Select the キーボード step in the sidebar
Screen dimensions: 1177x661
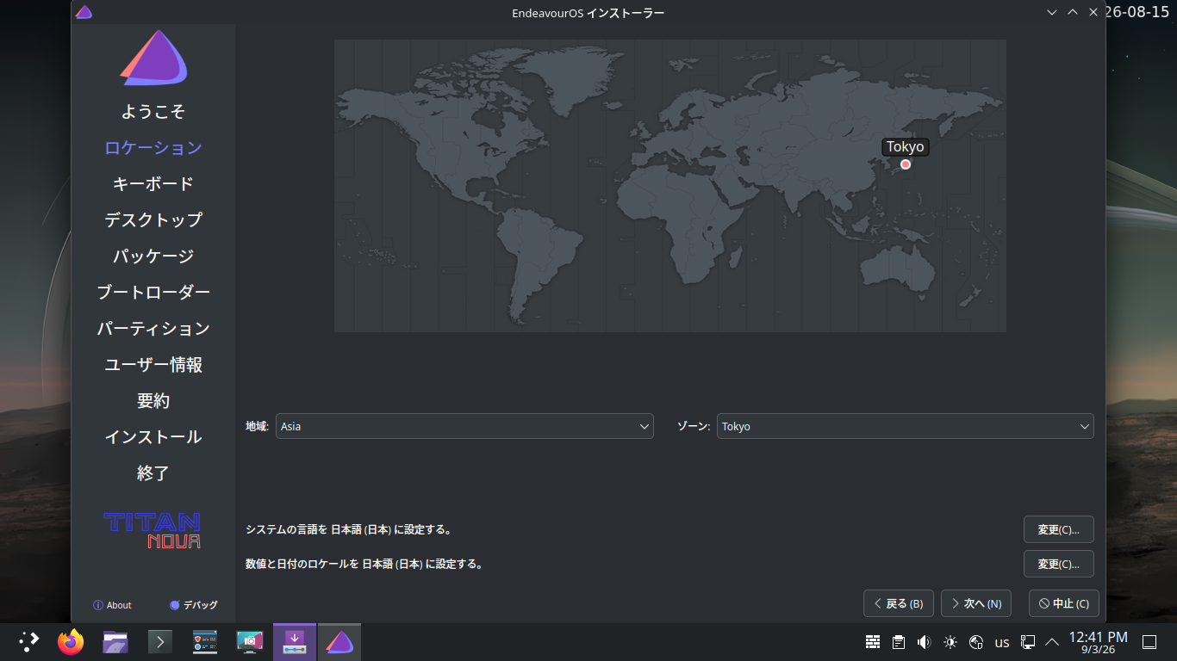153,183
